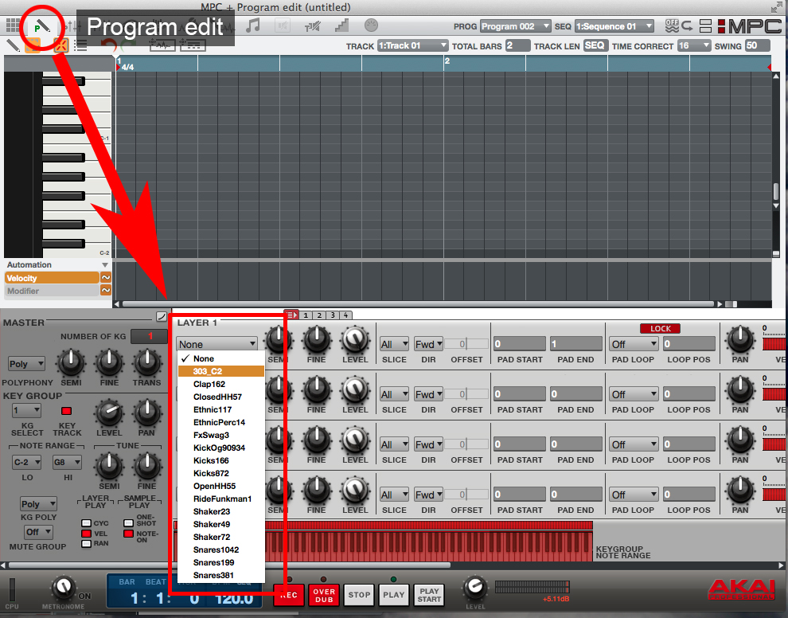788x618 pixels.
Task: Click the music note icon in toolbar
Action: (253, 26)
